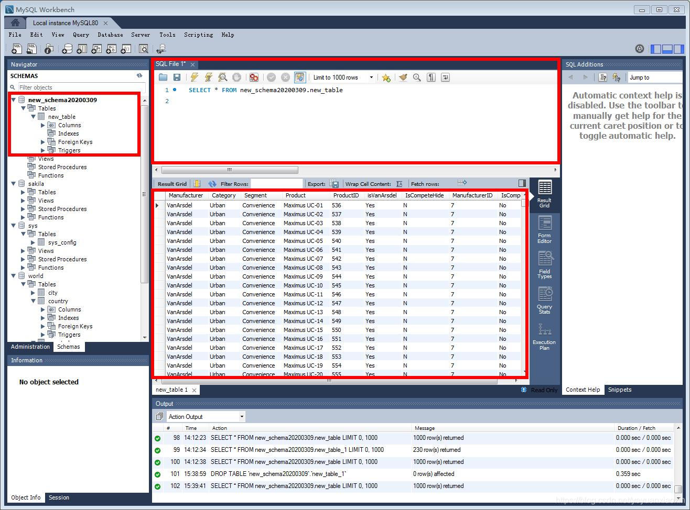Reconnect to DBMS icon
The width and height of the screenshot is (690, 510).
161,49
